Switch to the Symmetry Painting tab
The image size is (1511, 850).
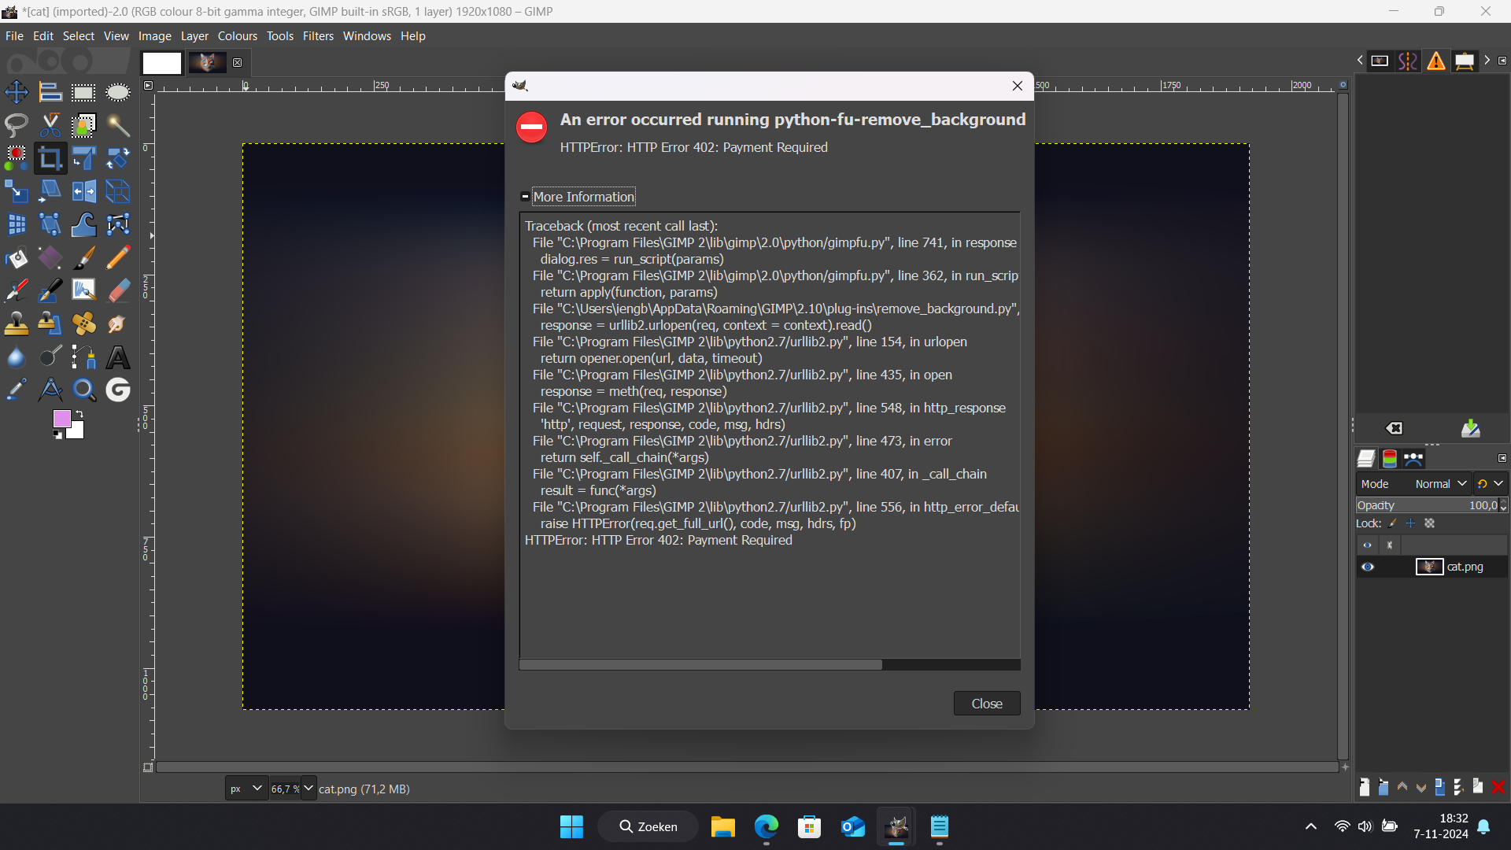1408,61
